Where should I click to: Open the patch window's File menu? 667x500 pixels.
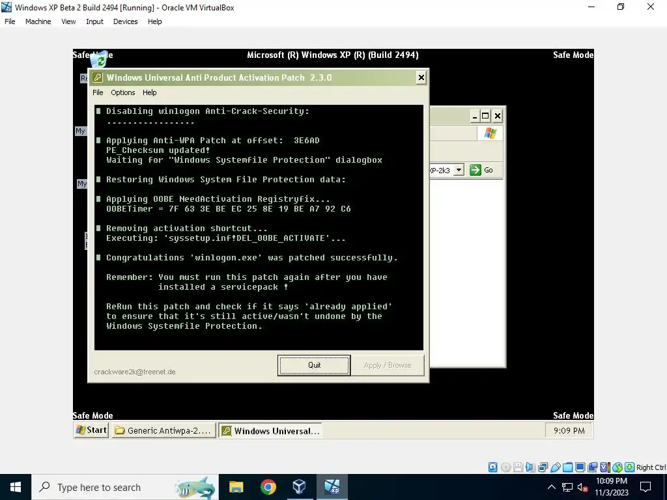(x=98, y=92)
